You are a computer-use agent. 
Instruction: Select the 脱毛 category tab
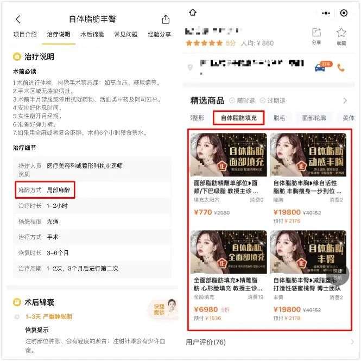click(279, 118)
